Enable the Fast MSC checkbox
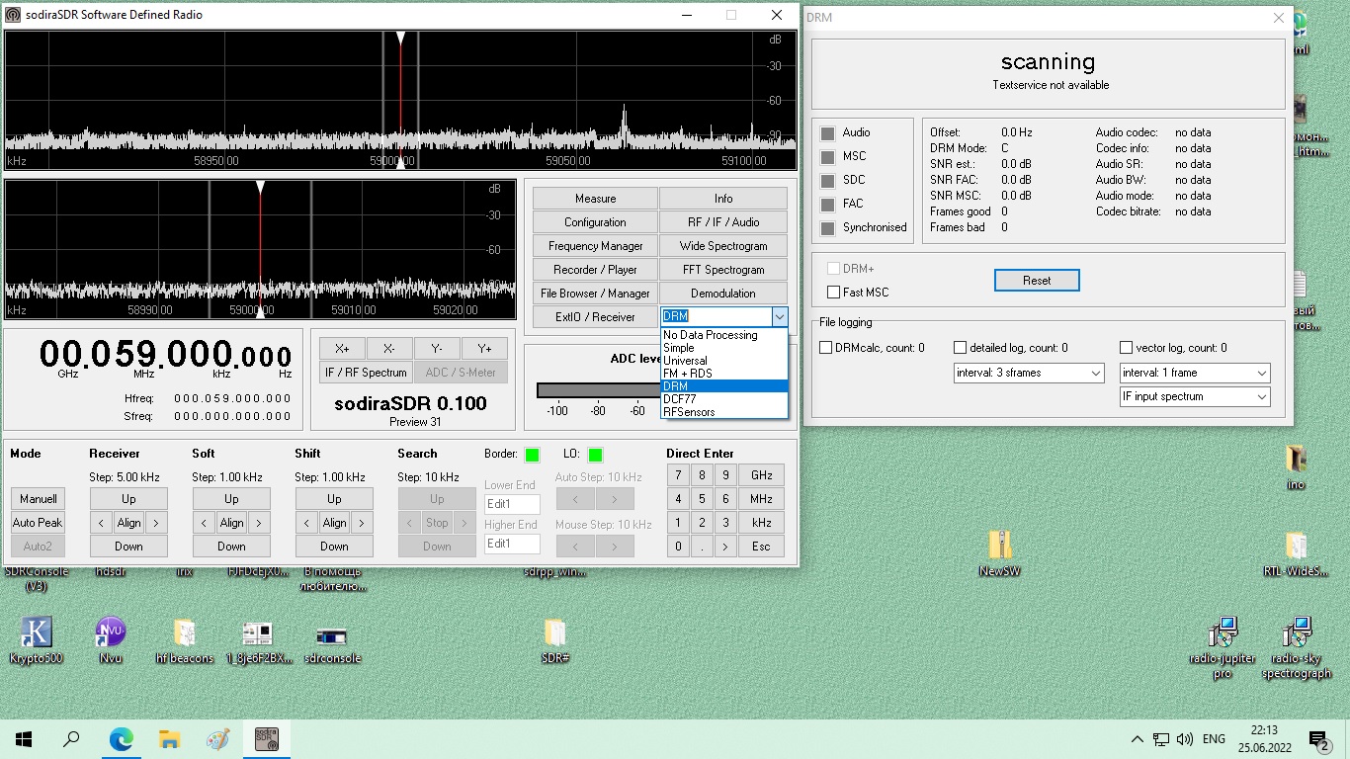The width and height of the screenshot is (1350, 759). point(834,293)
